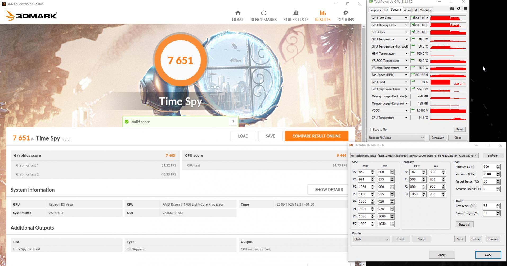
Task: Click COMPARE RESULT ONLINE button
Action: [316, 136]
